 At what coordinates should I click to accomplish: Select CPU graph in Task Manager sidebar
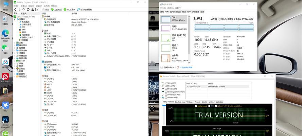[x=173, y=19]
